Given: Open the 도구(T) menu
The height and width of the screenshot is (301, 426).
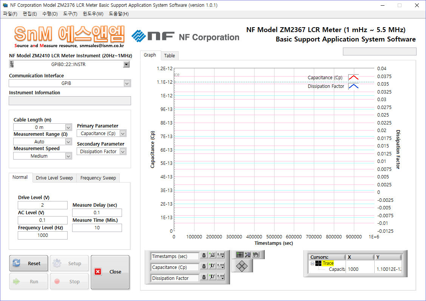Looking at the screenshot, I should [70, 14].
